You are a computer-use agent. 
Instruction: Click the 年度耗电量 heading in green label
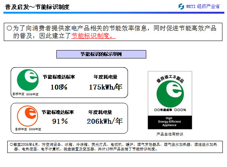pos(106,77)
